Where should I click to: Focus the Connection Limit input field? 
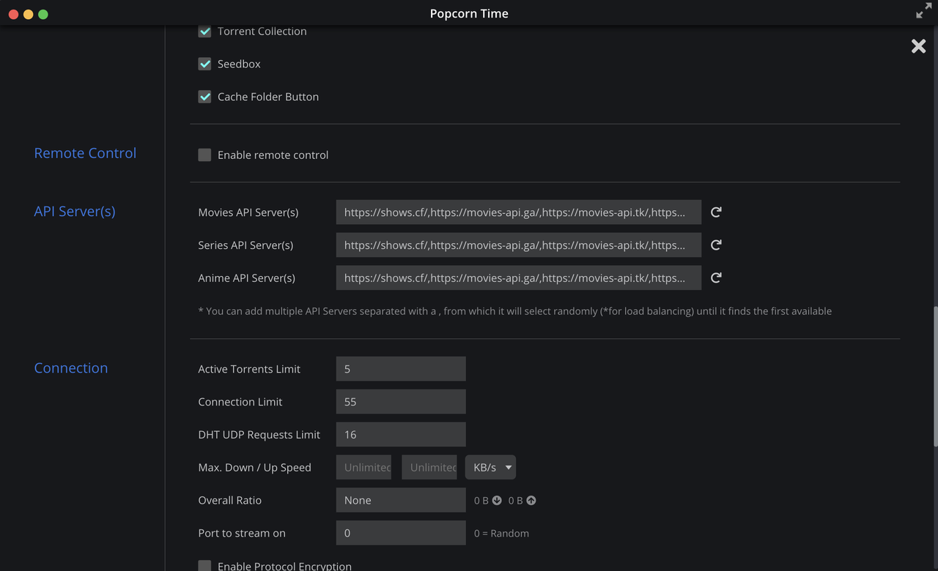click(x=401, y=402)
